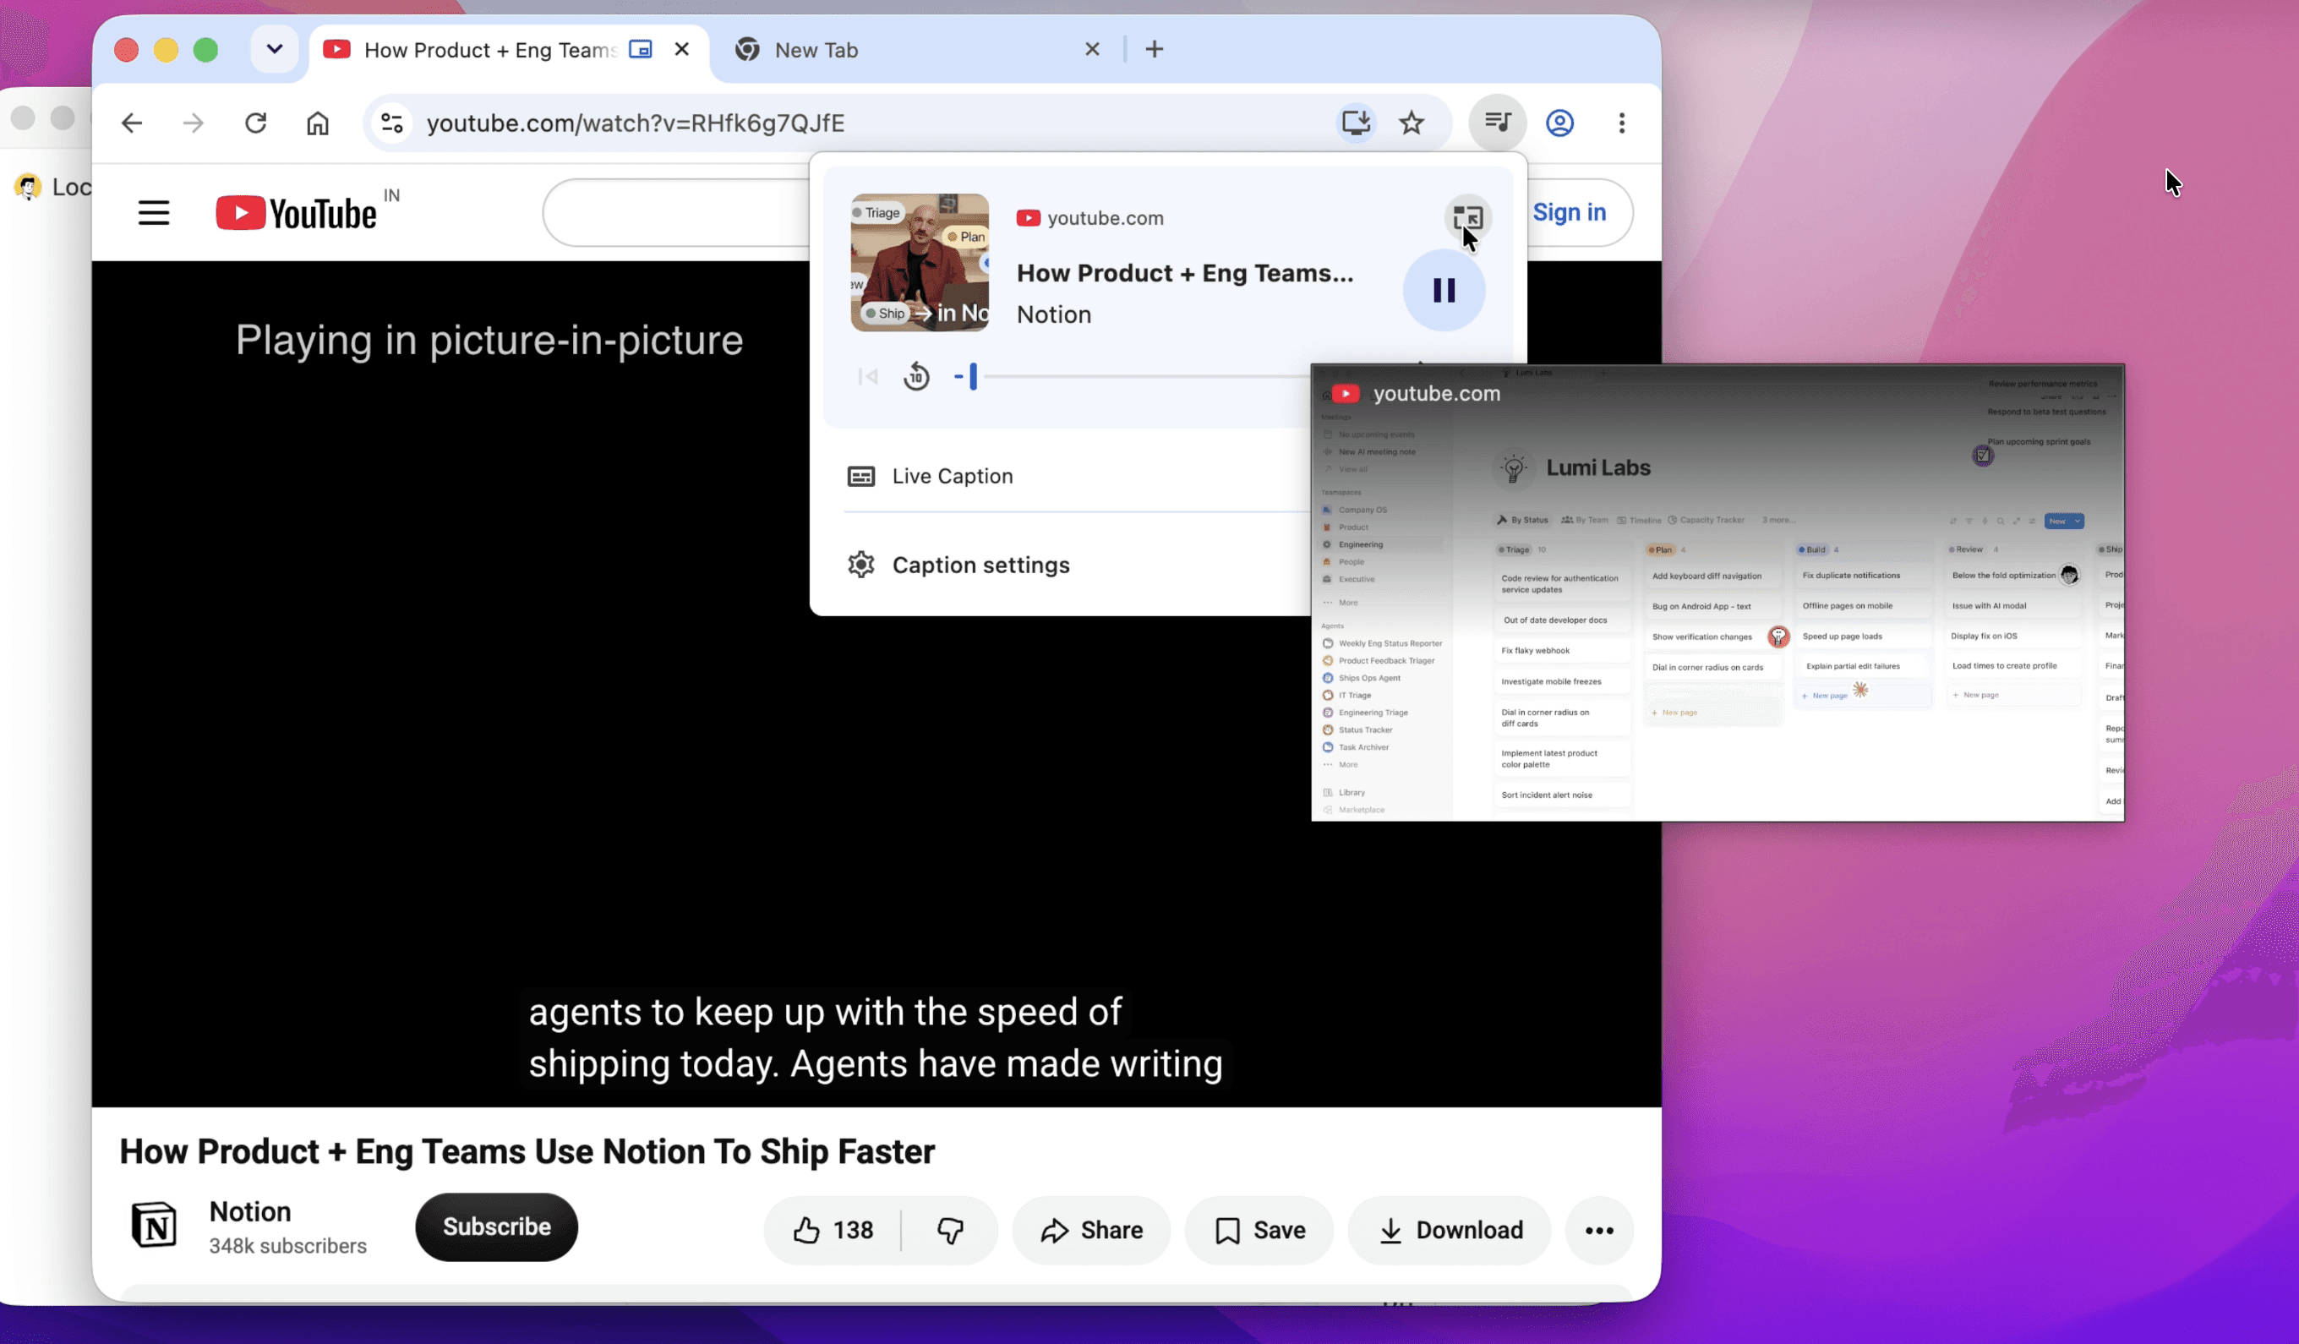Viewport: 2299px width, 1344px height.
Task: Click the address bar URL
Action: [x=635, y=123]
